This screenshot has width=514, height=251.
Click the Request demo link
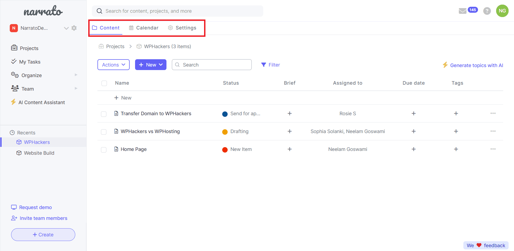coord(31,207)
